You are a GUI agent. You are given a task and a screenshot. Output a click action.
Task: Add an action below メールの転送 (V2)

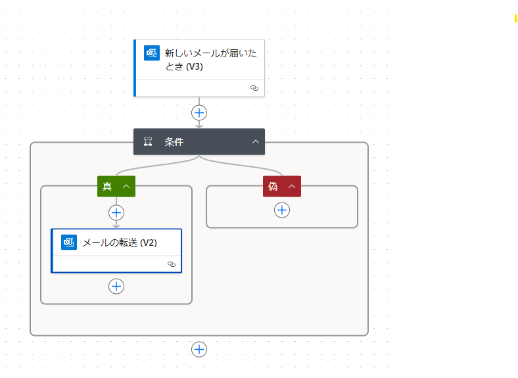pyautogui.click(x=116, y=286)
